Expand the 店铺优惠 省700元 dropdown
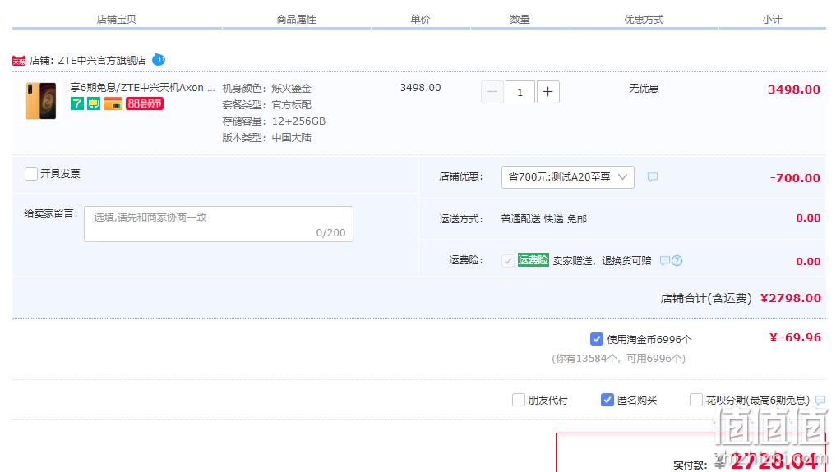The width and height of the screenshot is (836, 472). coord(568,177)
